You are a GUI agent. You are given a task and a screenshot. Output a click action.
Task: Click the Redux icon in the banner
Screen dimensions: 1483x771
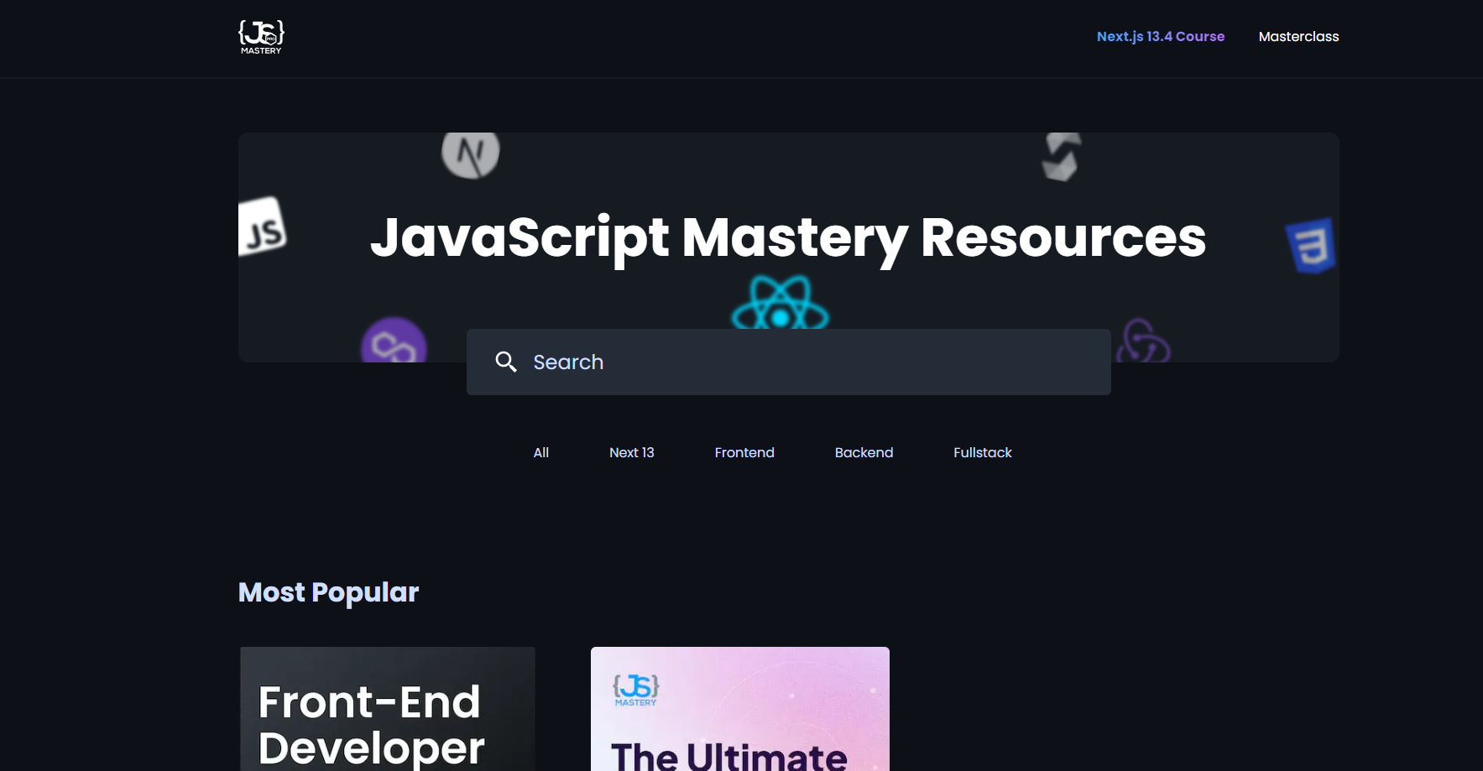[1143, 341]
